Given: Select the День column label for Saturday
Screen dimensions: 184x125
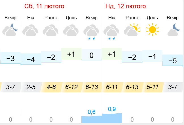Looking at the screenshot, I should (71, 18).
